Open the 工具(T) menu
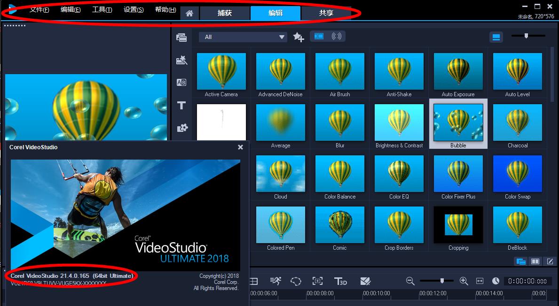This screenshot has height=306, width=559. click(102, 9)
